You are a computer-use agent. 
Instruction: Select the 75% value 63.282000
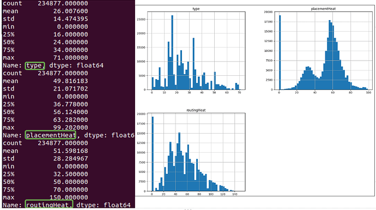click(70, 120)
